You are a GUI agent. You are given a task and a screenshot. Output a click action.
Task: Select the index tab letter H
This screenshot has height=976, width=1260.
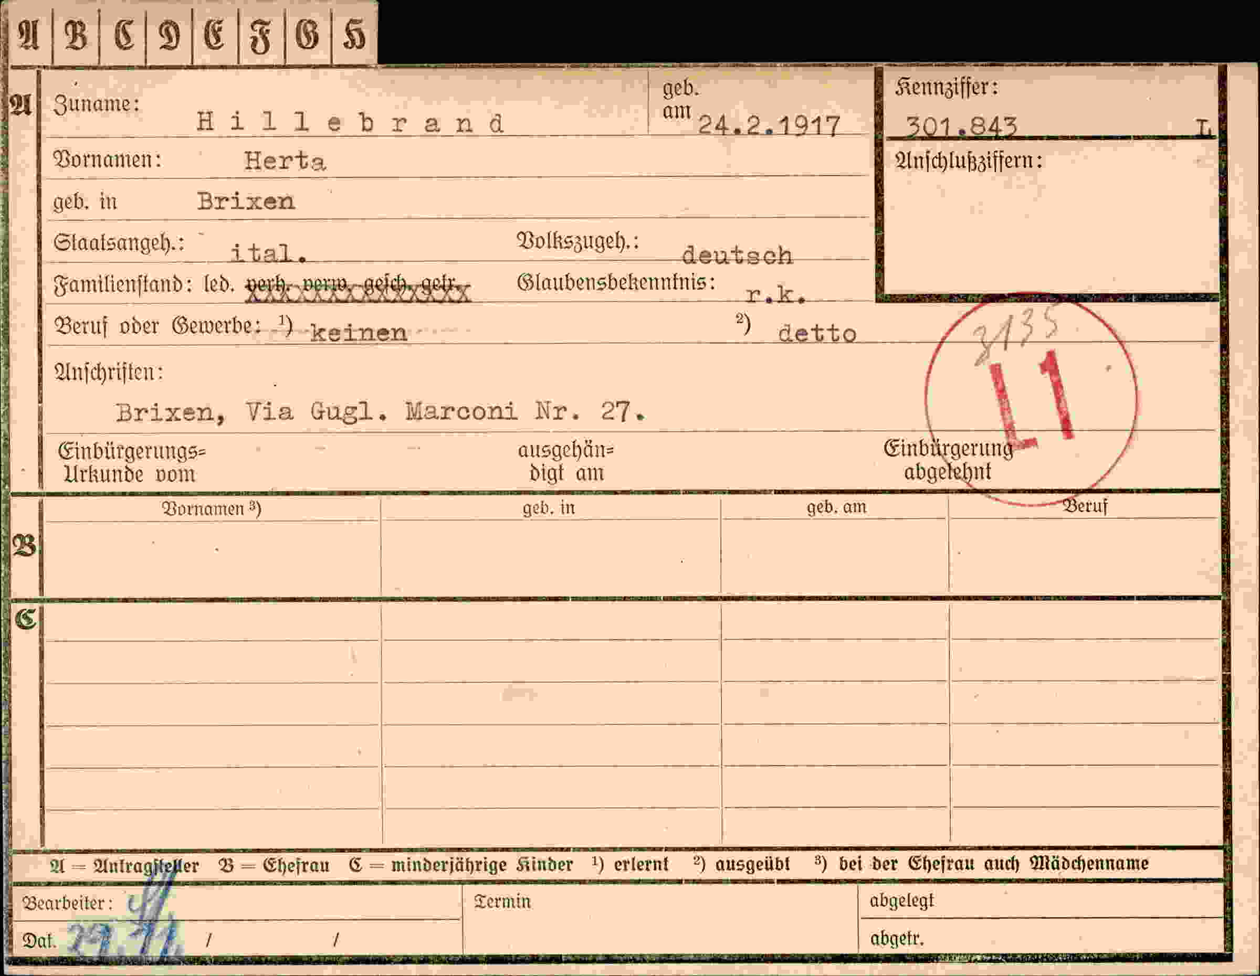(354, 35)
